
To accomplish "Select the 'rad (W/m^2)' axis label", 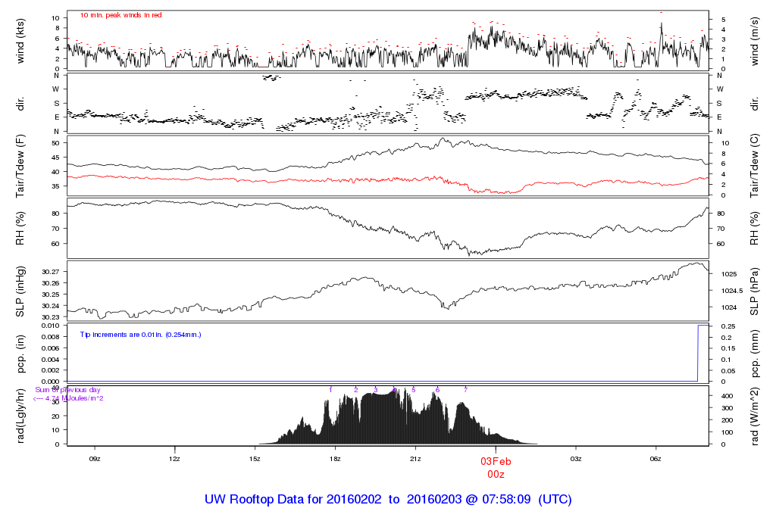I will click(755, 416).
